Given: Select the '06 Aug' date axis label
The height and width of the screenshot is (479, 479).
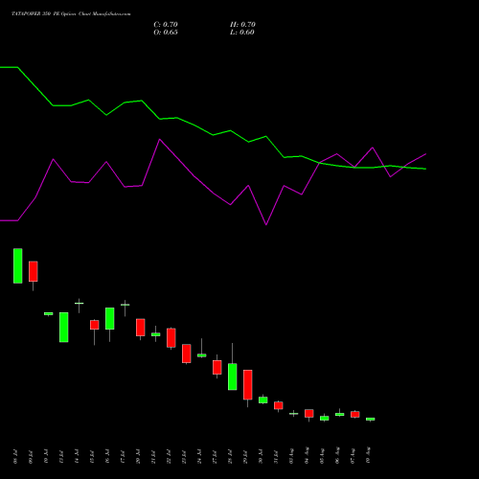Looking at the screenshot, I should point(337,456).
